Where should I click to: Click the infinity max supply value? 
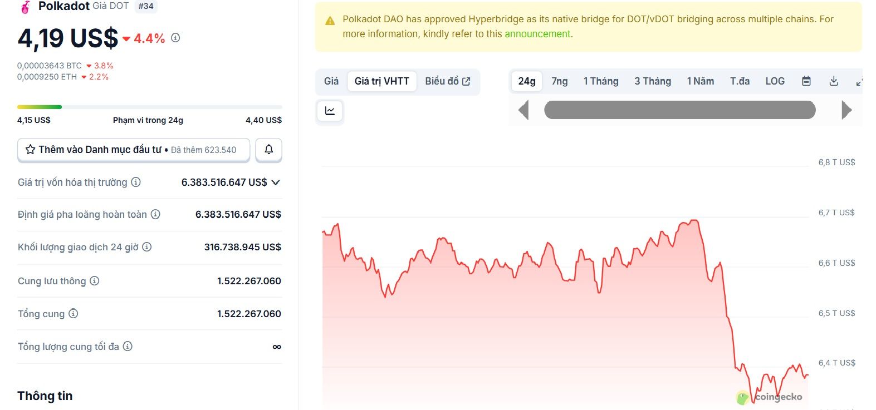point(277,347)
